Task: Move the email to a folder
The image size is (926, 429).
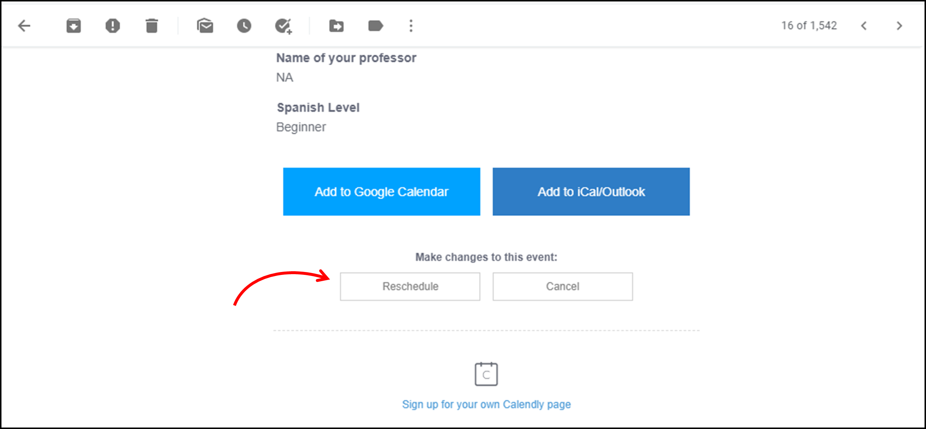Action: click(336, 26)
